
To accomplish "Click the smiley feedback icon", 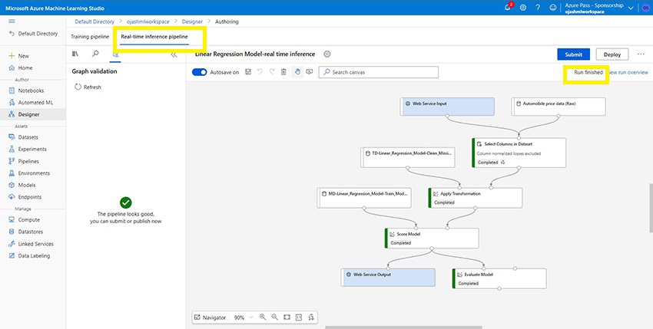I will click(x=553, y=7).
